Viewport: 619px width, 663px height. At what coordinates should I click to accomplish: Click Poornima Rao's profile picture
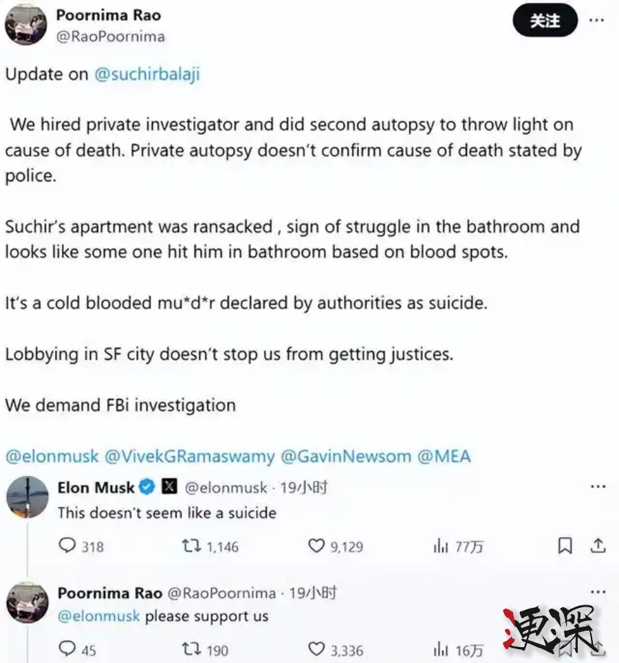(x=25, y=24)
